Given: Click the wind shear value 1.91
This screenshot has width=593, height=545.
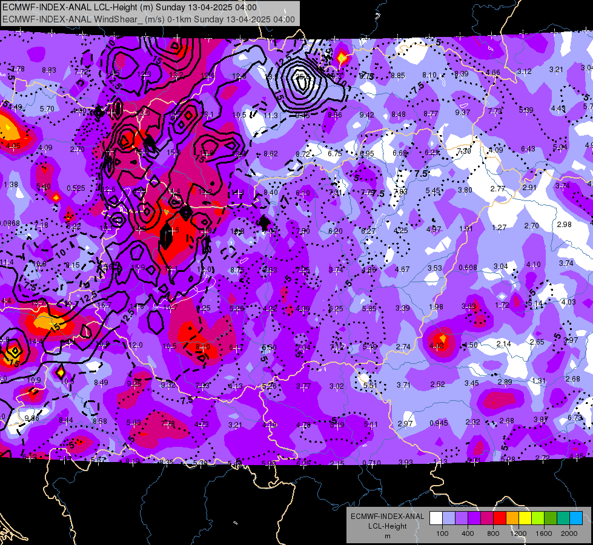Looking at the screenshot, I should (466, 228).
